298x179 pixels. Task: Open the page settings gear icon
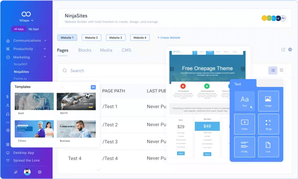(290, 49)
